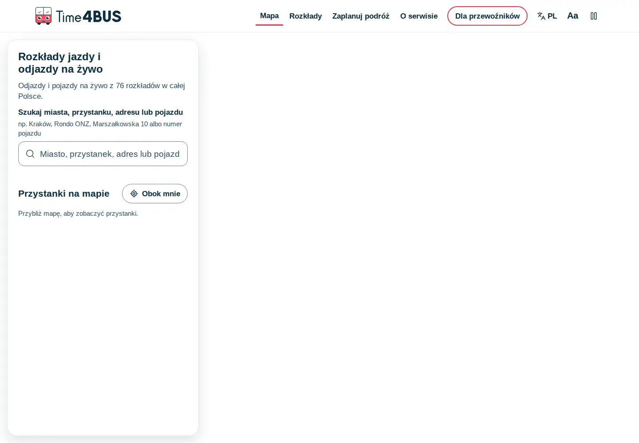Click the text about 76 rozkładów w całej Polsce

click(102, 91)
